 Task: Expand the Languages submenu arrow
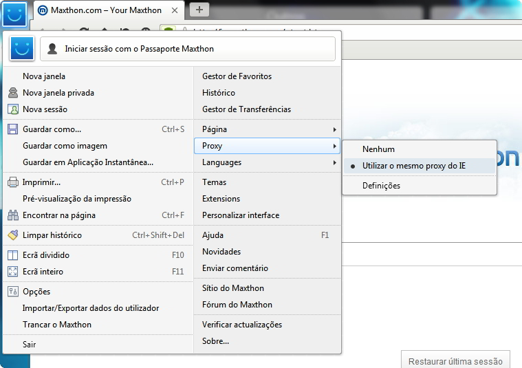[x=334, y=163]
